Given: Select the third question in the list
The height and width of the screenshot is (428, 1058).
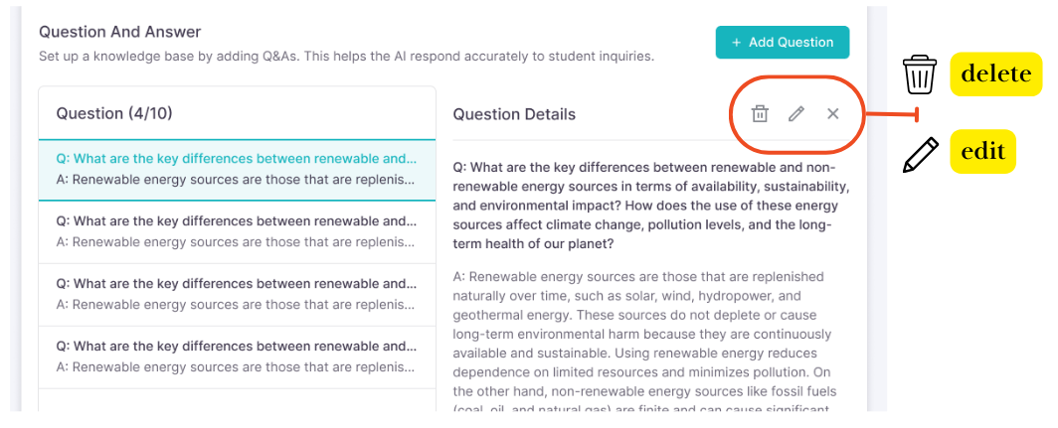Looking at the screenshot, I should point(237,295).
